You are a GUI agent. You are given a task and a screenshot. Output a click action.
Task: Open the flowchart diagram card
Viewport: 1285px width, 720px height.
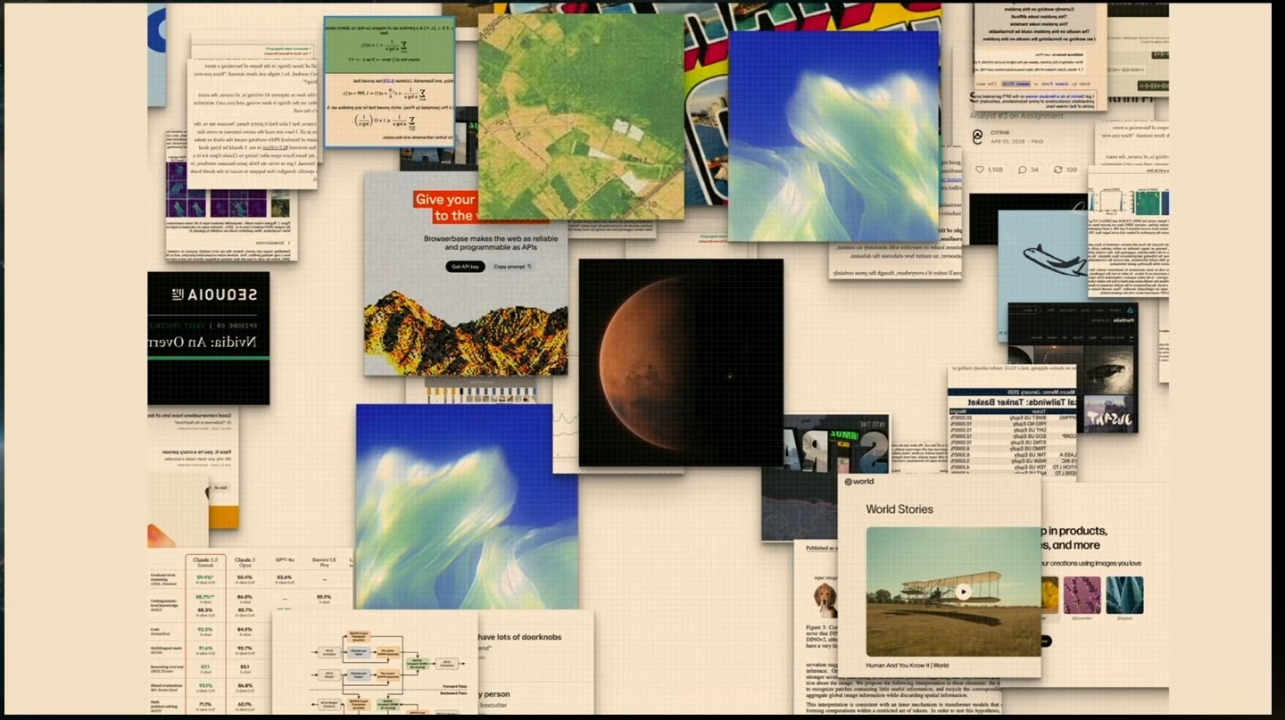pyautogui.click(x=375, y=664)
